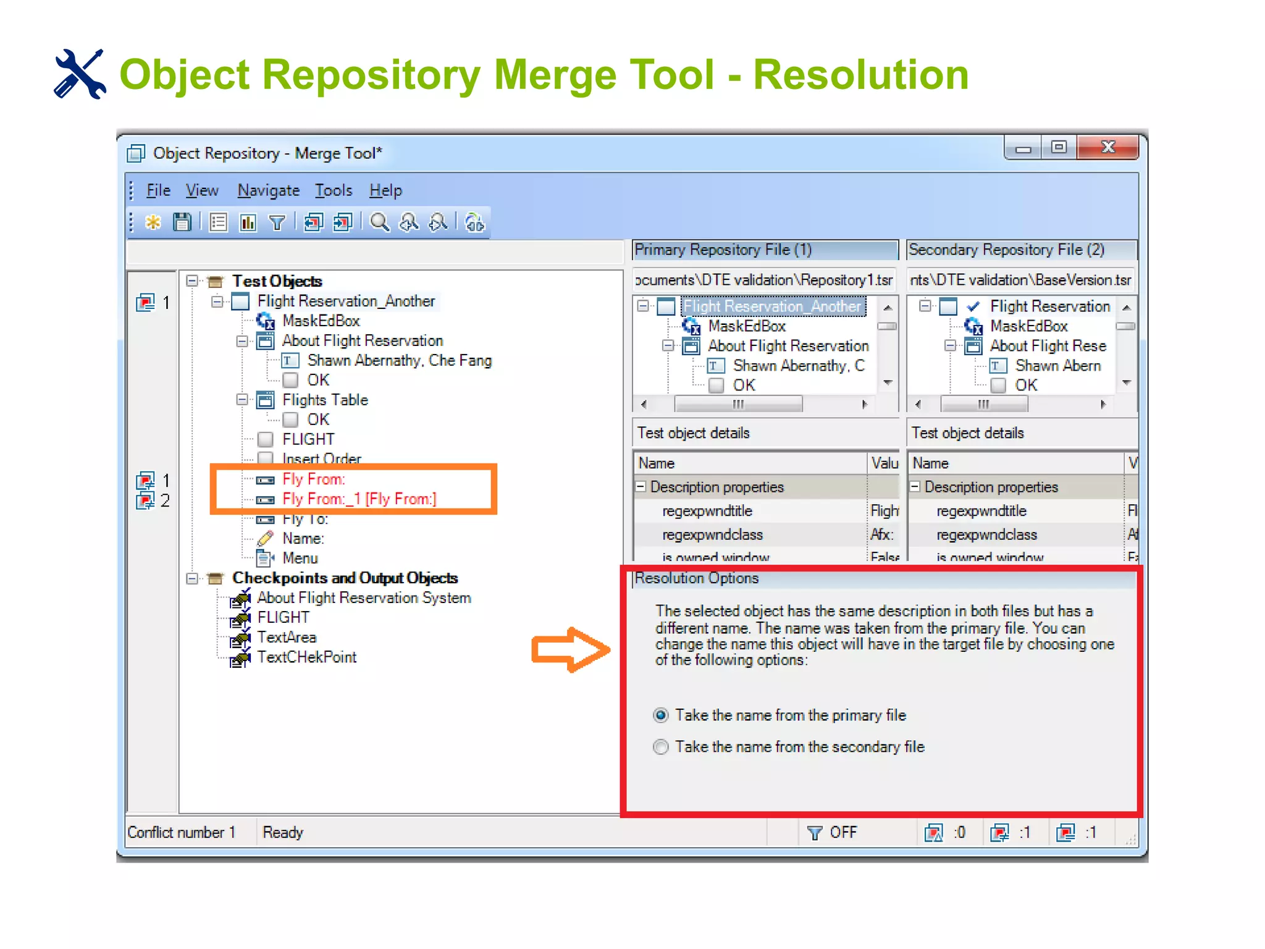Open the Statistics bar chart icon
This screenshot has width=1265, height=949.
(248, 222)
